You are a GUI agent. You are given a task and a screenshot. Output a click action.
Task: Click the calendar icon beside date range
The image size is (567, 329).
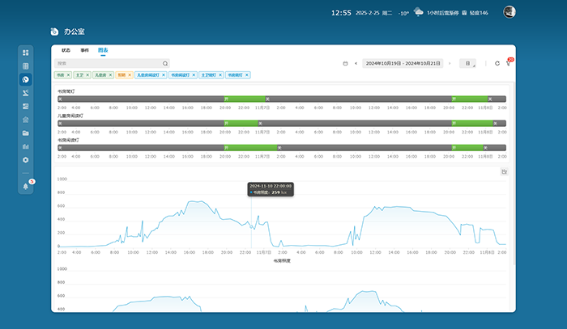346,63
